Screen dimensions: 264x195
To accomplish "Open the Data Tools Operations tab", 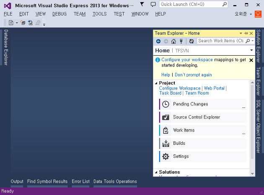I will (x=115, y=181).
